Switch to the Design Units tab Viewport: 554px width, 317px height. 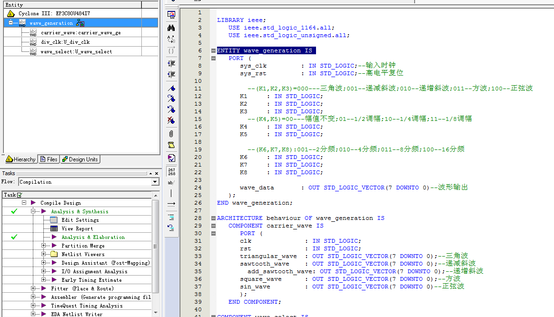[x=80, y=159]
